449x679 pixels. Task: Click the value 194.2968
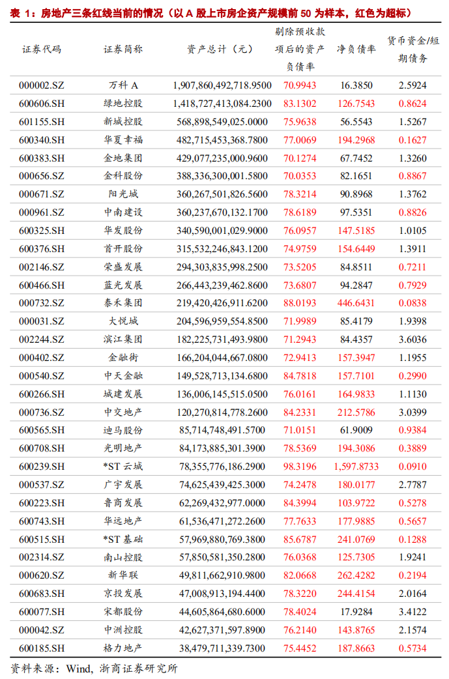(356, 140)
